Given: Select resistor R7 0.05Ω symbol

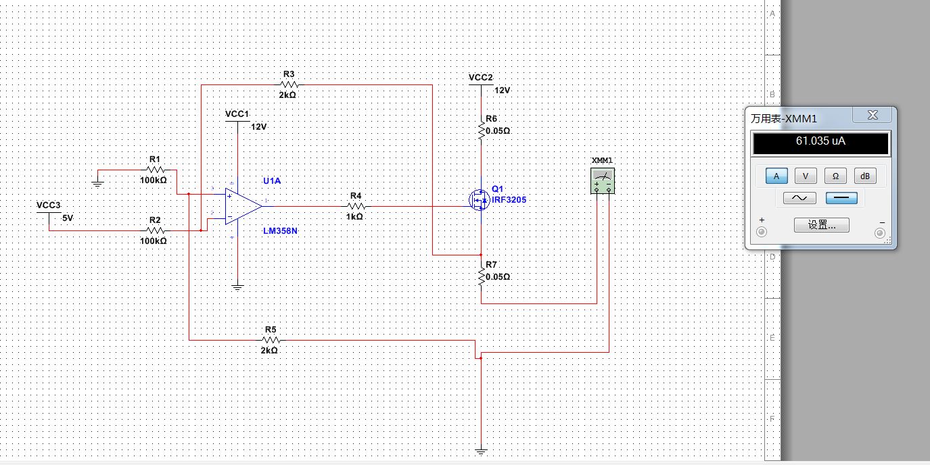Looking at the screenshot, I should coord(481,276).
